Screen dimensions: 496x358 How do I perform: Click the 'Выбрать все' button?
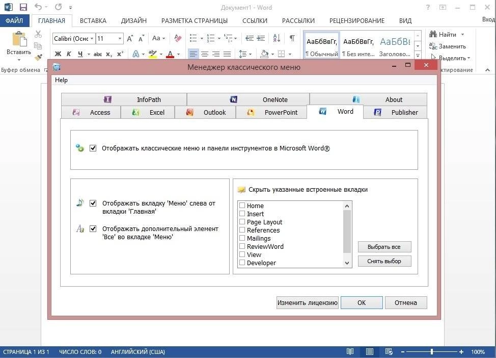click(x=384, y=247)
